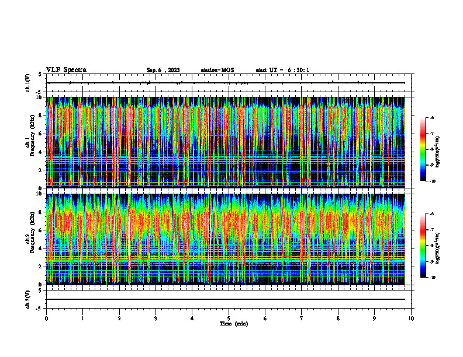This screenshot has height=357, width=463.
Task: Click the "-6" label on ch.2 colorbar
Action: [x=432, y=214]
